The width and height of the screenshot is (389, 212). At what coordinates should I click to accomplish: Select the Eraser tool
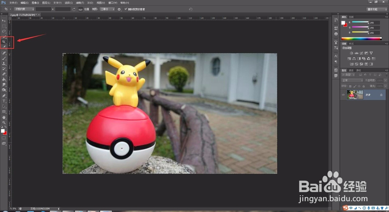(4, 74)
